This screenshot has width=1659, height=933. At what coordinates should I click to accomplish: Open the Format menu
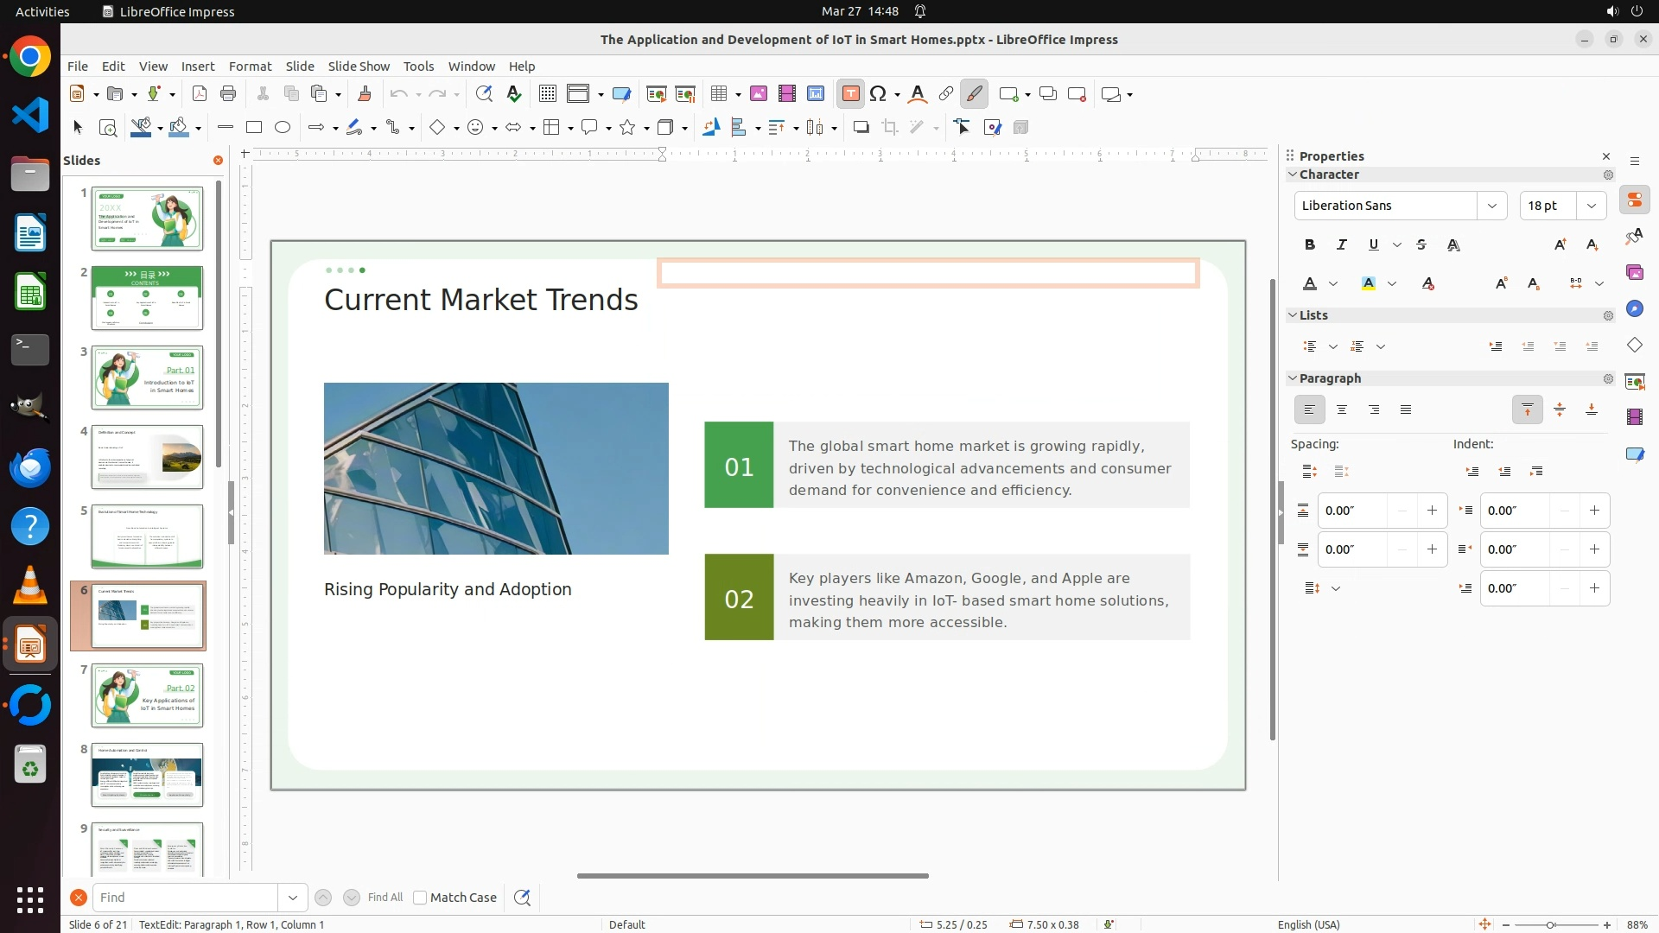coord(250,67)
